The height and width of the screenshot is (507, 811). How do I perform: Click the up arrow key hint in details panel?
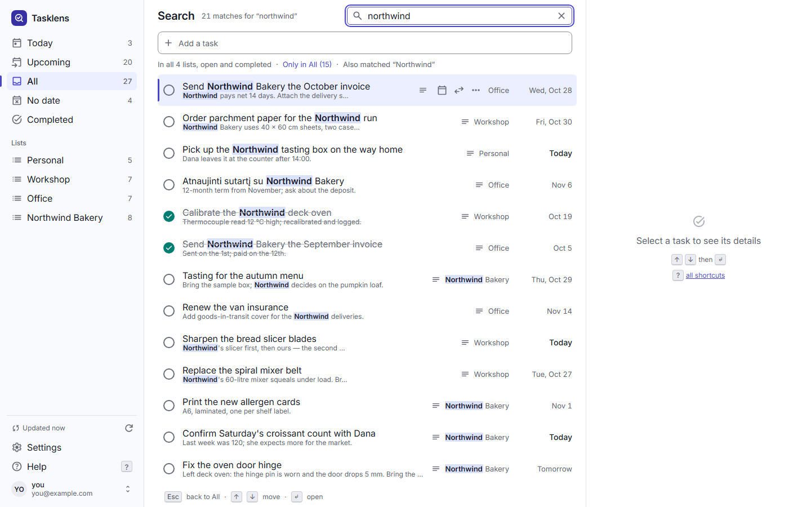click(677, 260)
